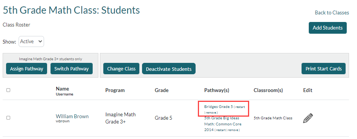Click the Add Students button
The height and width of the screenshot is (139, 357).
click(328, 28)
